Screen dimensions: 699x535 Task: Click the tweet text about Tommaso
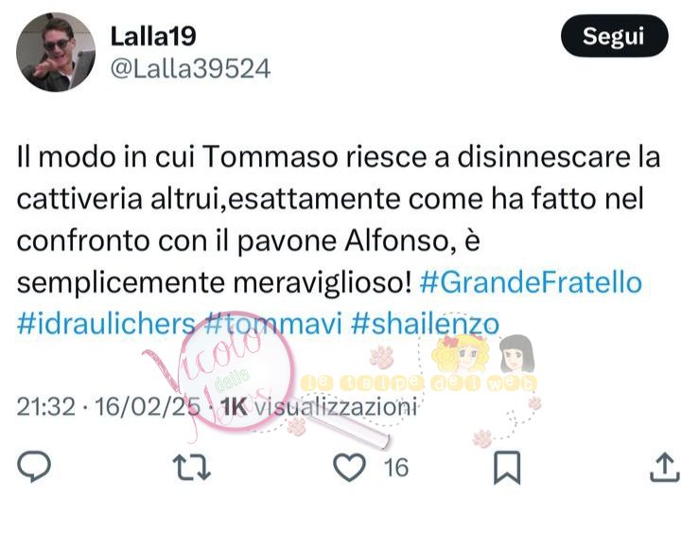point(339,220)
